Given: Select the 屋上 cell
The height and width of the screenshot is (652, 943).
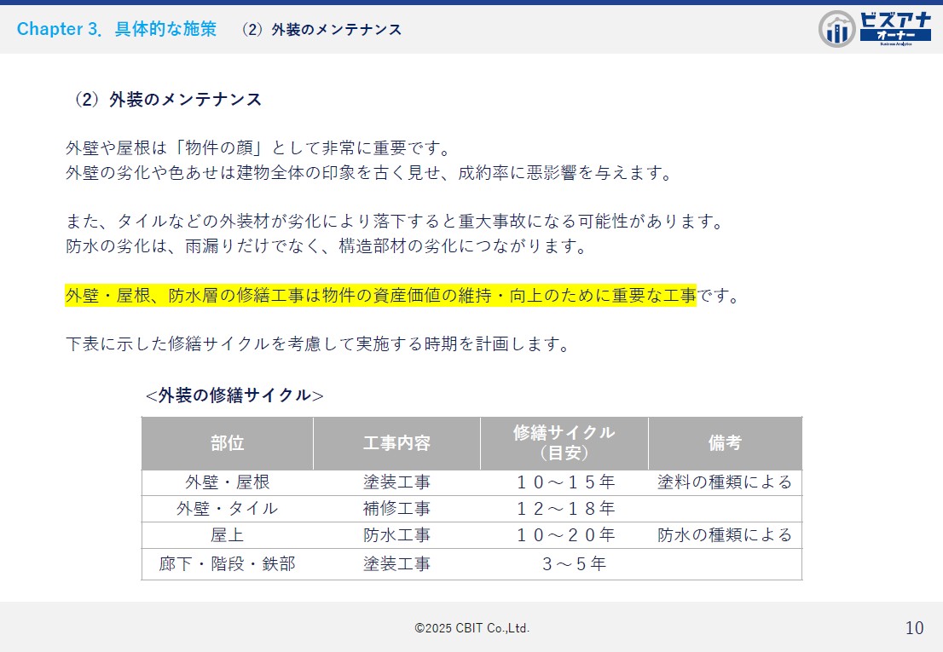Looking at the screenshot, I should pos(228,535).
